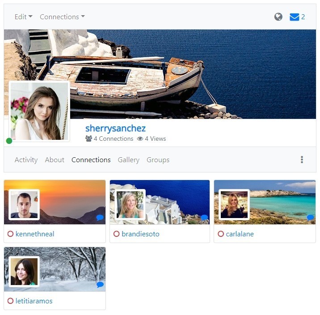Open the Connections dropdown in top bar
Viewport: 320px width, 315px height.
62,17
